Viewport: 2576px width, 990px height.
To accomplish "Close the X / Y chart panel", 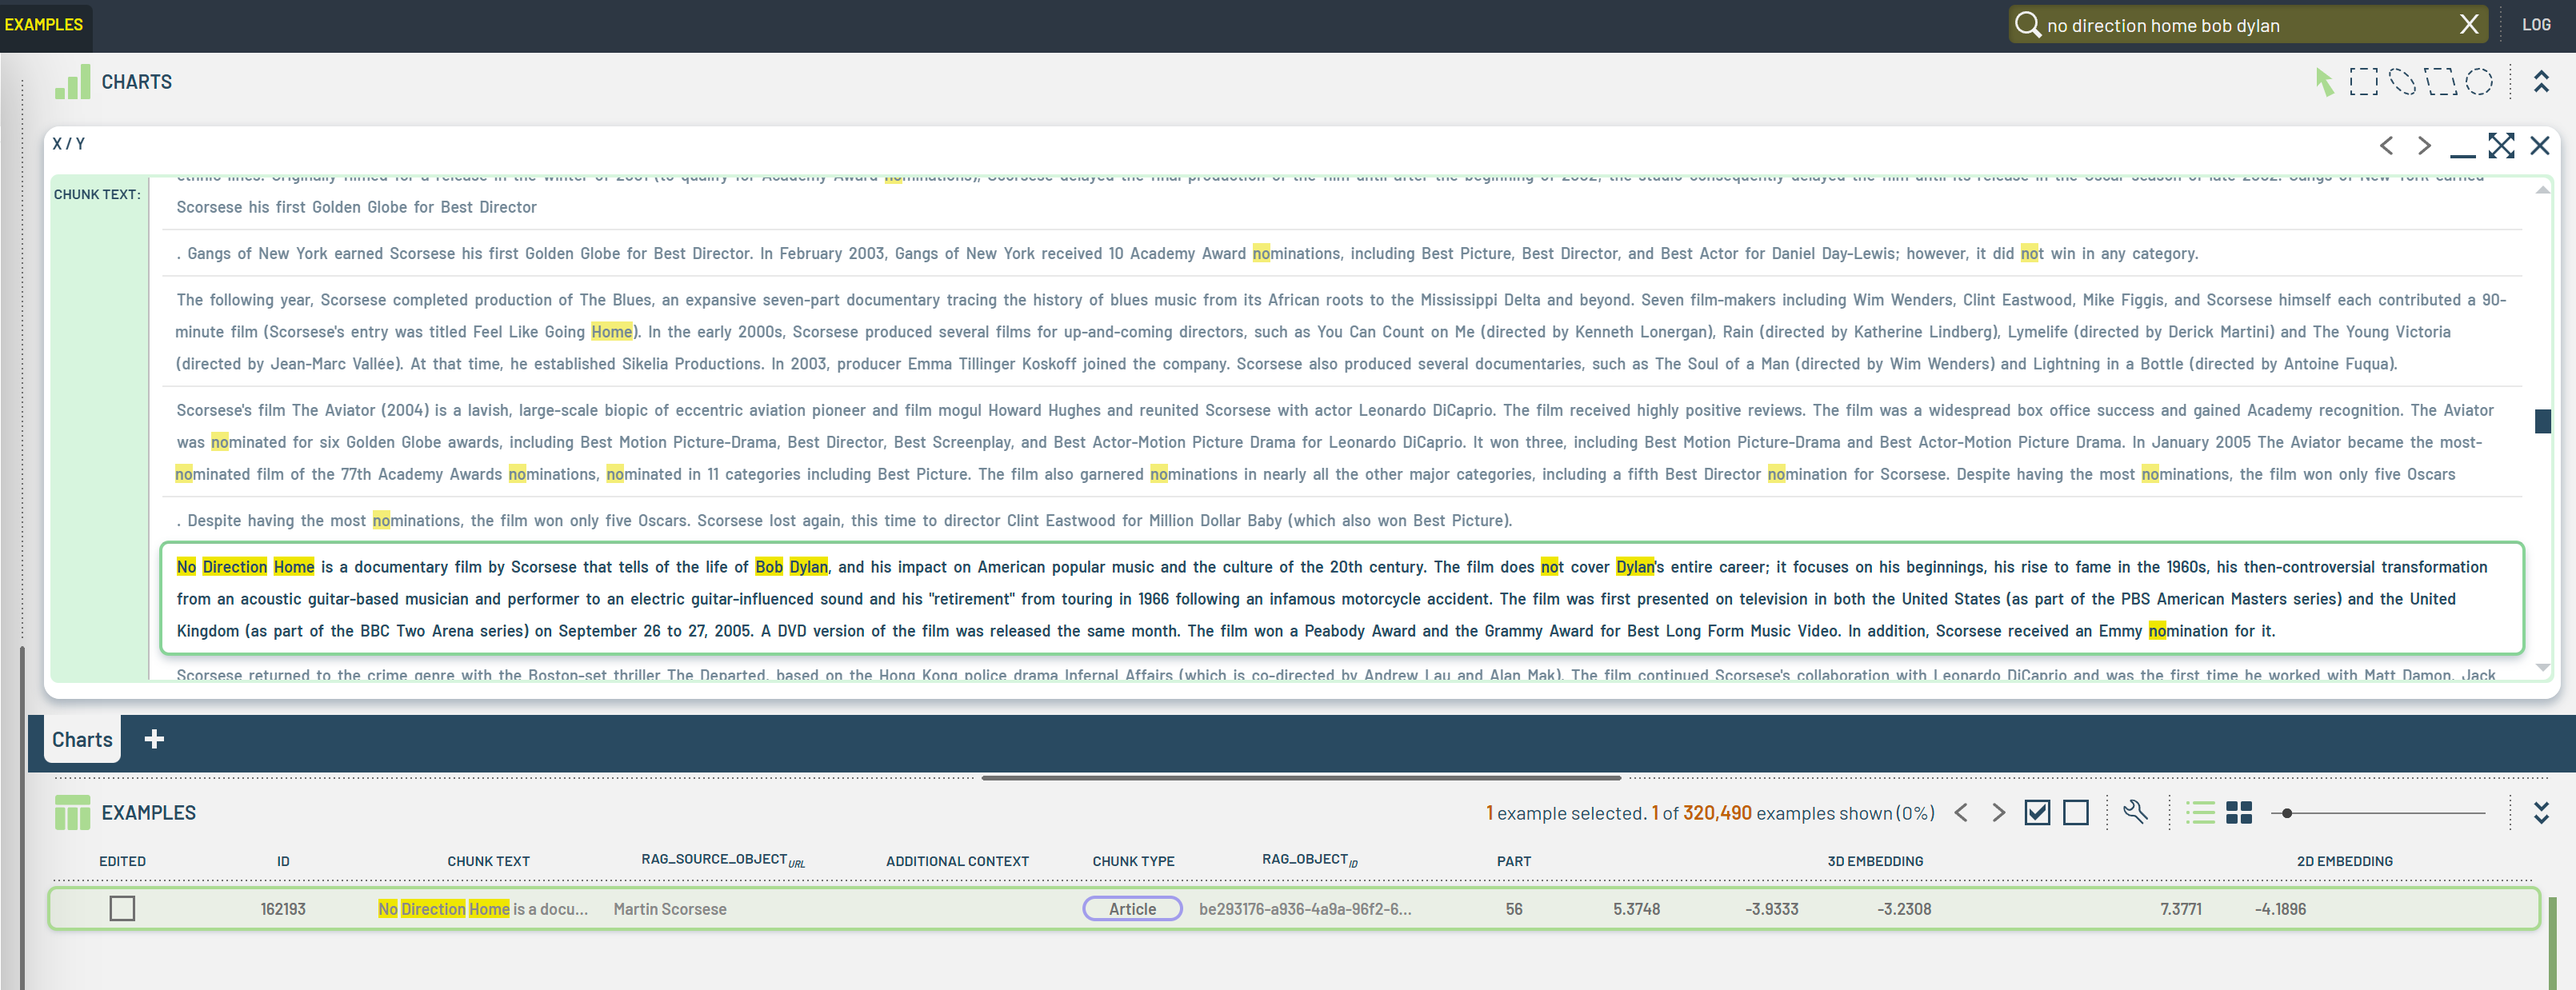I will point(2540,146).
